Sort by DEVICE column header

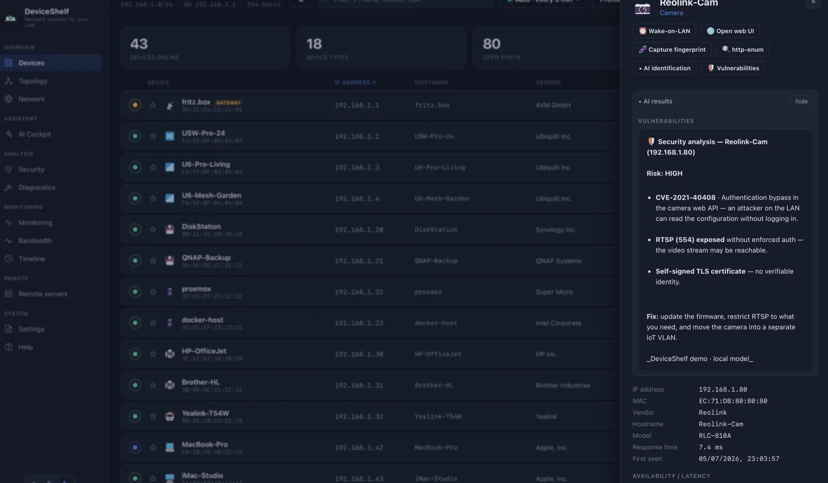[158, 83]
